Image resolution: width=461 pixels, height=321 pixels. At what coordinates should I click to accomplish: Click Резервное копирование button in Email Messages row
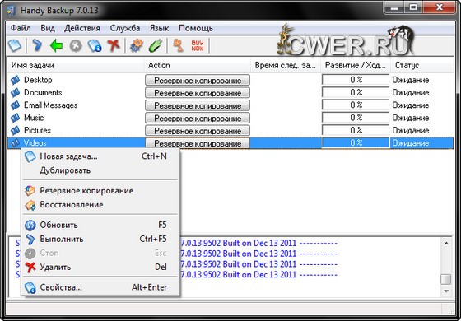(198, 105)
